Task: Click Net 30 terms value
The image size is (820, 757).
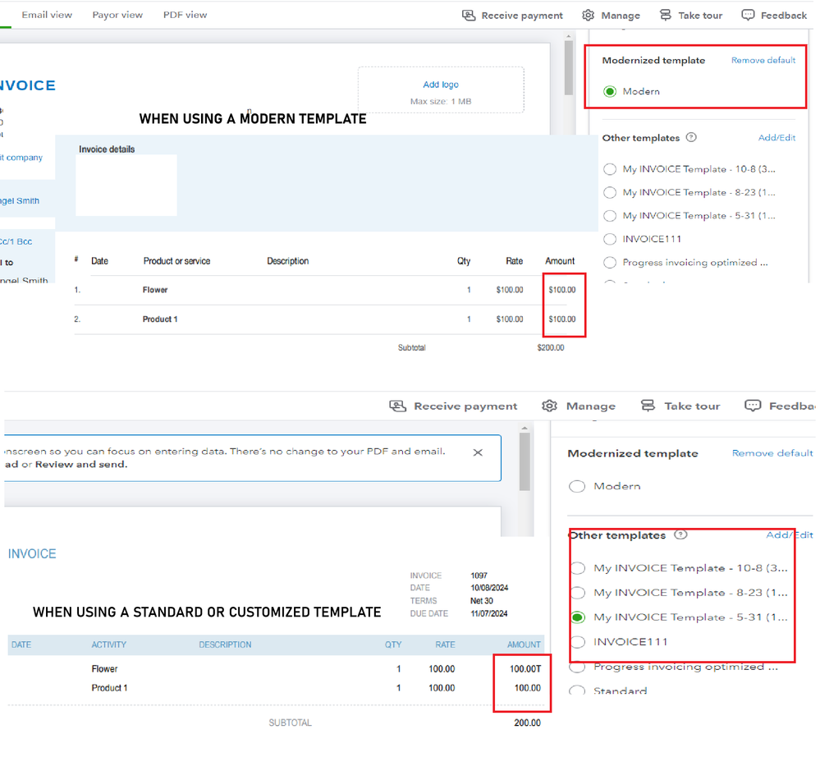Action: (482, 600)
